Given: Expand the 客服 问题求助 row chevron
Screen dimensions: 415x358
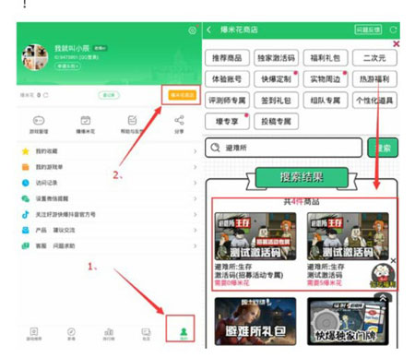Looking at the screenshot, I should pos(196,245).
